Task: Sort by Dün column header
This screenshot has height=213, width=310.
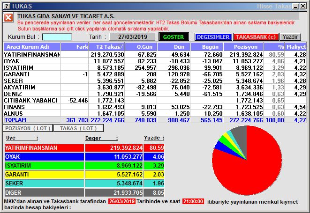Action: (174, 47)
